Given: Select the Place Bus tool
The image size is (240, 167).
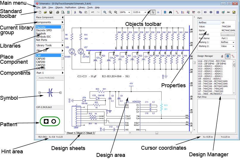Looking at the screenshot, I should (182, 12).
